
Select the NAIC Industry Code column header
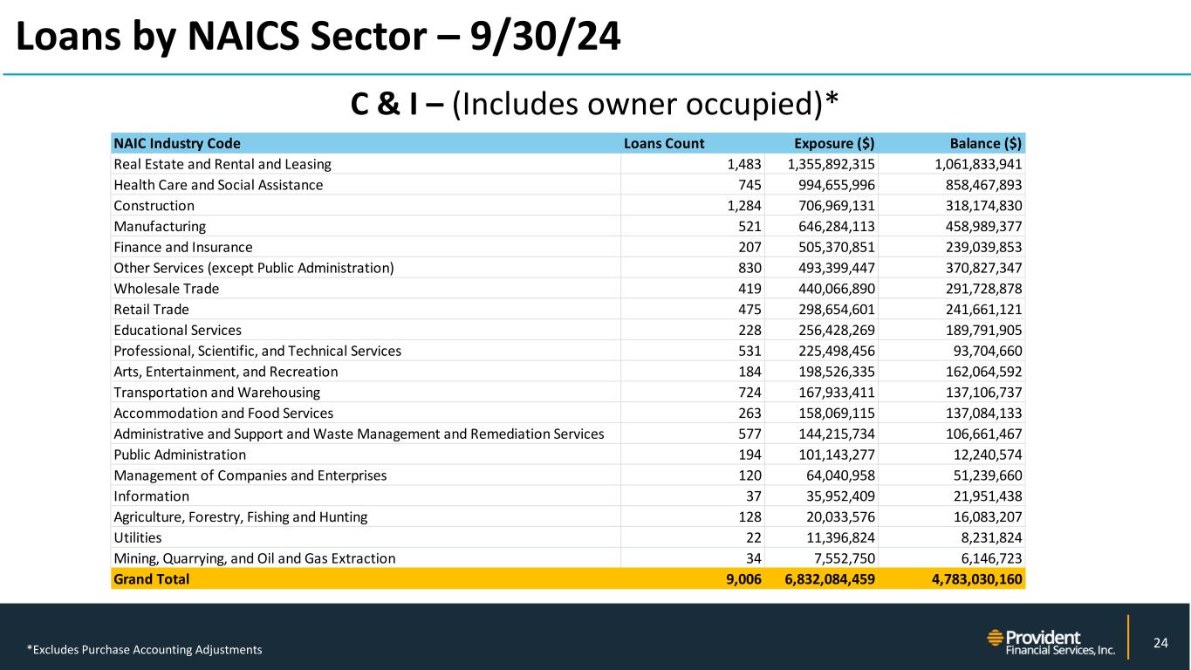pyautogui.click(x=177, y=143)
